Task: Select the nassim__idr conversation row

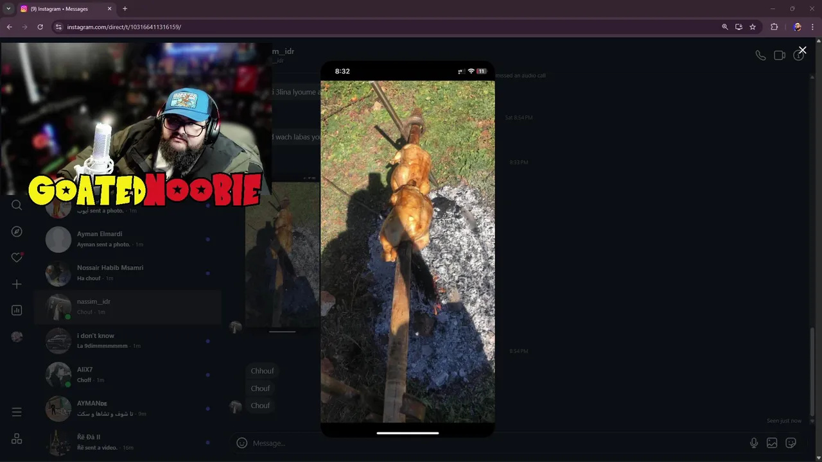Action: [127, 307]
